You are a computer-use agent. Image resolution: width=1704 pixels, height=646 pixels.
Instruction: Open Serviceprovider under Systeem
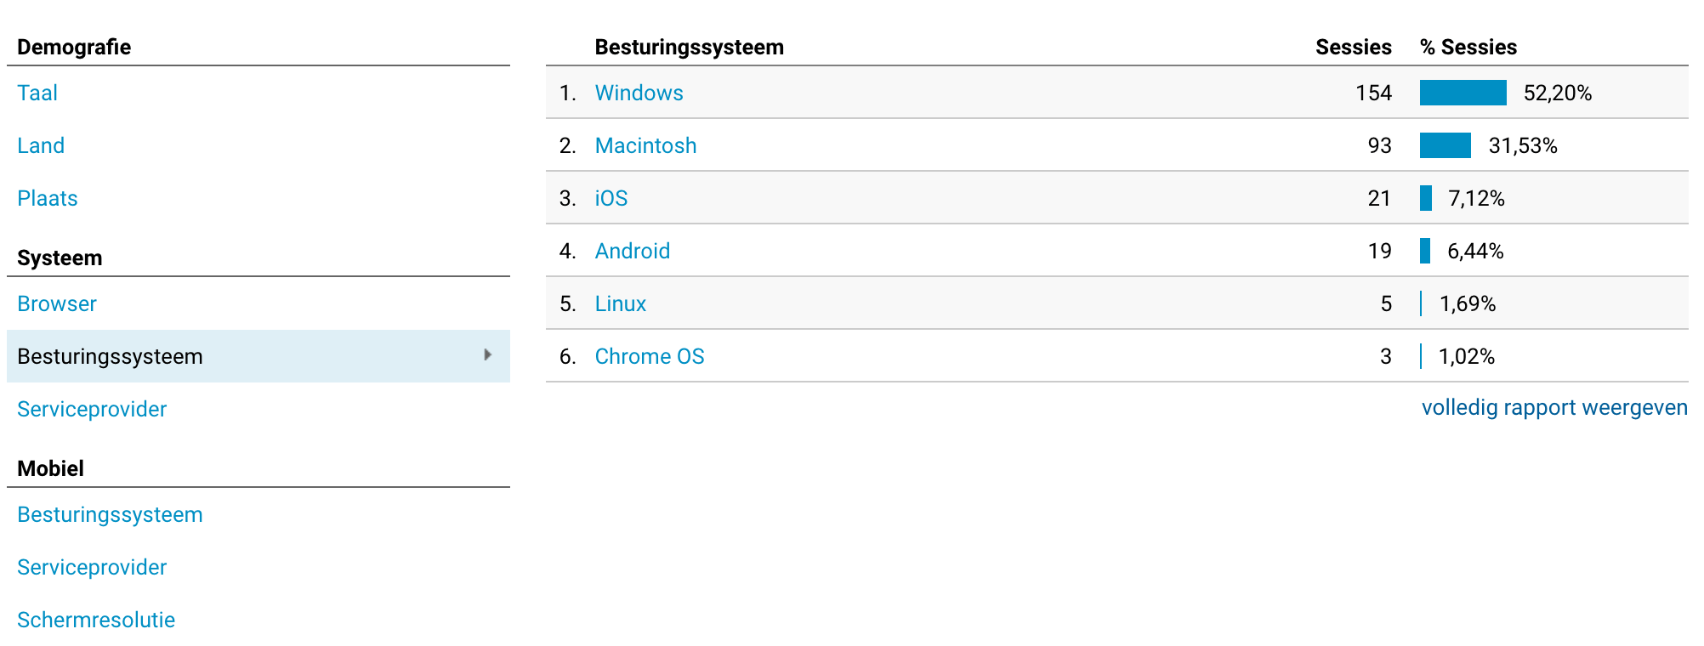click(x=92, y=409)
